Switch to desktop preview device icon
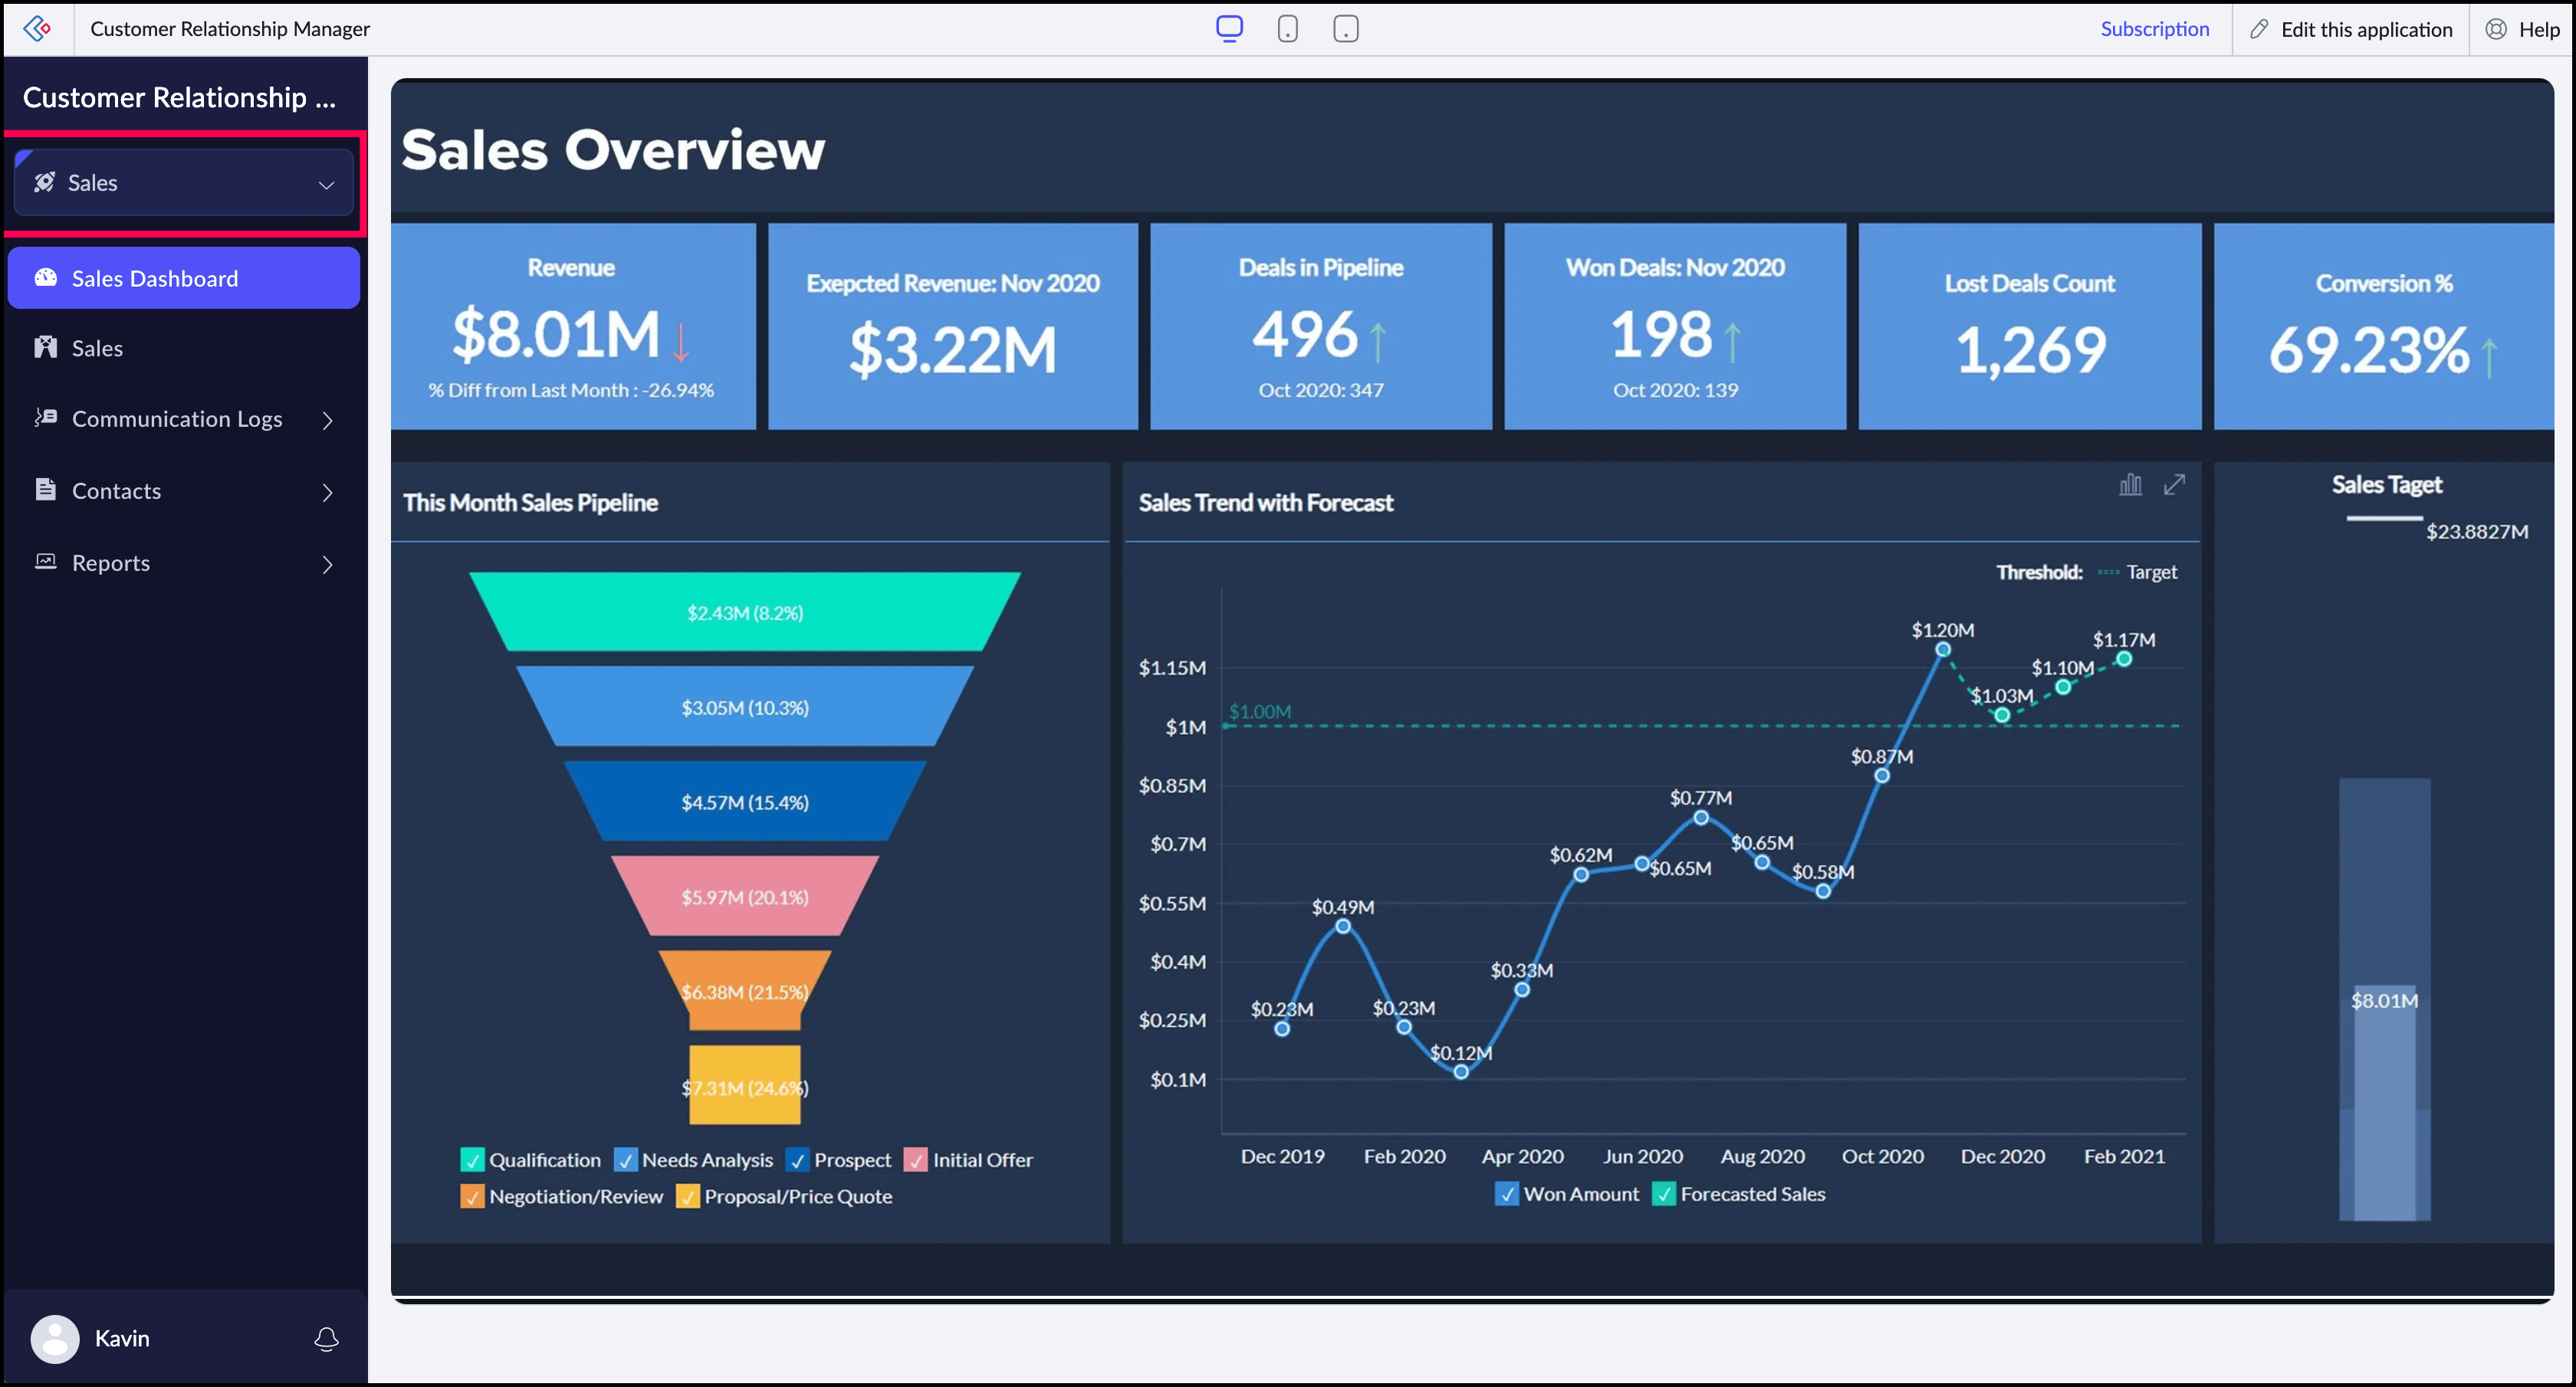Image resolution: width=2576 pixels, height=1387 pixels. point(1229,28)
